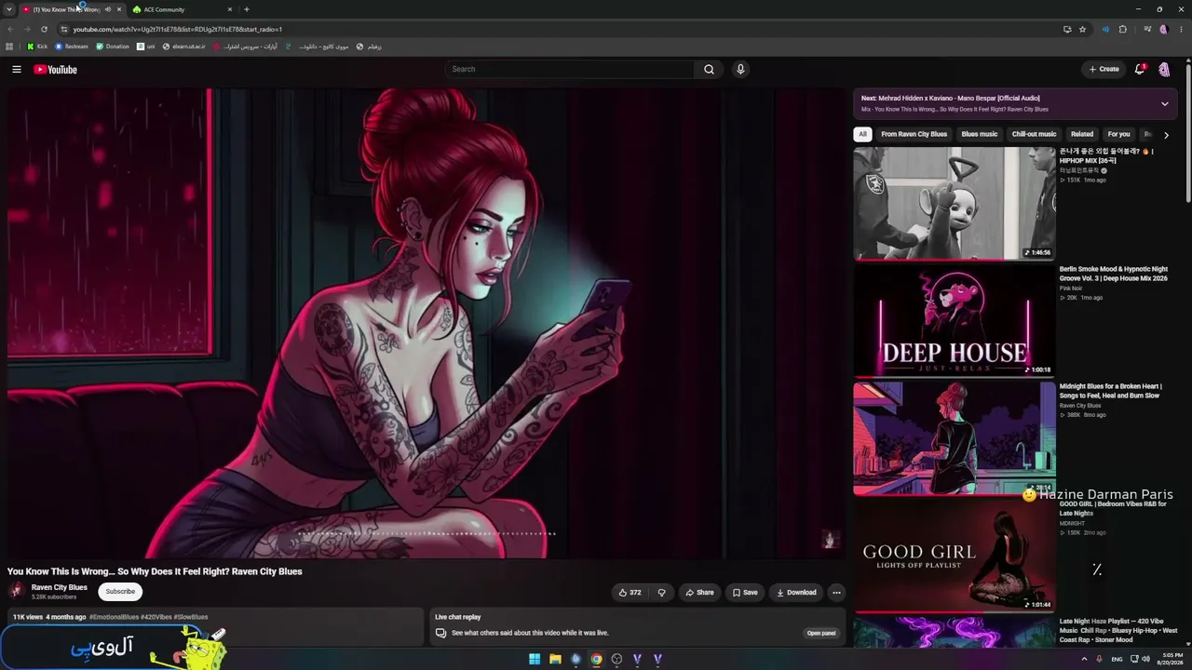Screen dimensions: 1192x670
Task: Open bookmarks apps grid icon
Action: click(x=10, y=47)
